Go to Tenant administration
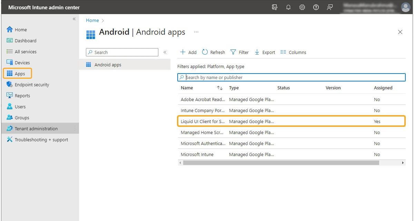The height and width of the screenshot is (221, 414). (36, 129)
